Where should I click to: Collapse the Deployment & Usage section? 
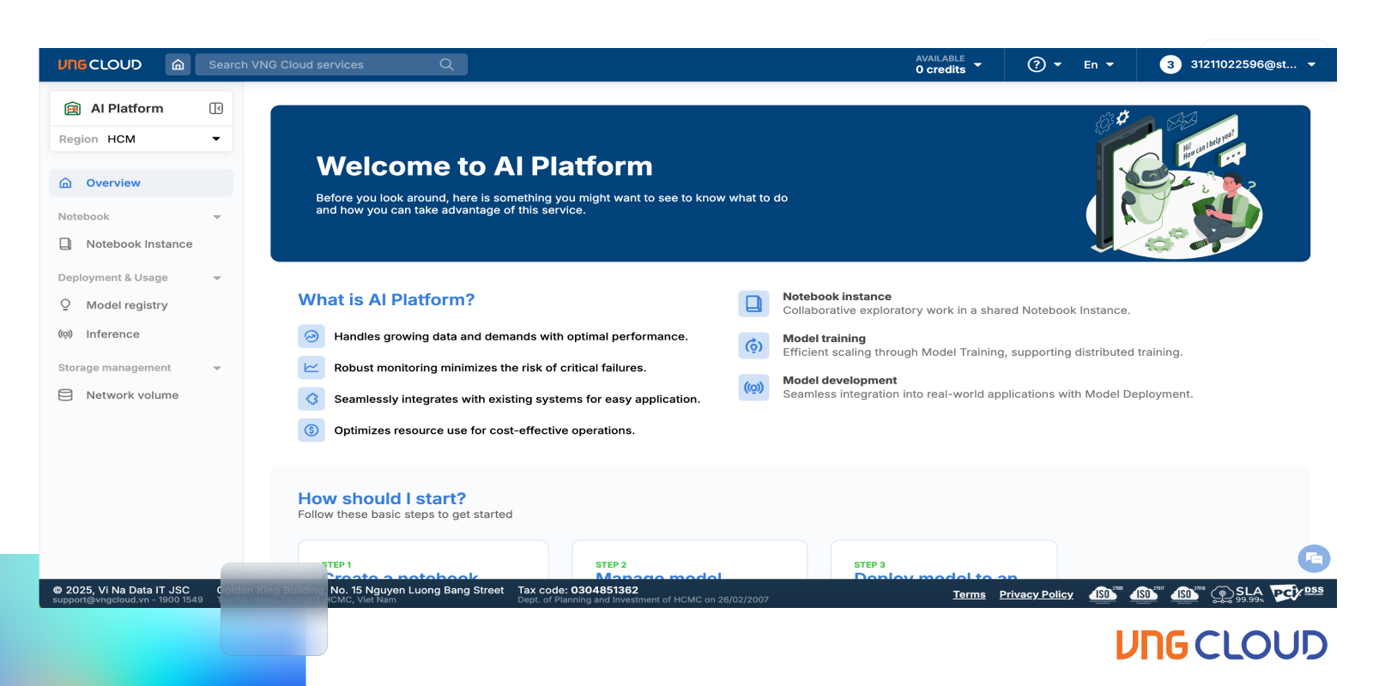pos(217,278)
